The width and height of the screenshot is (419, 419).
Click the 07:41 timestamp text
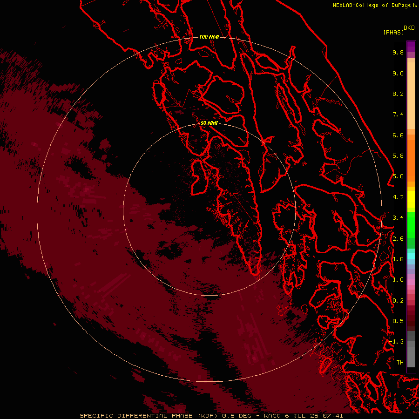(332, 416)
